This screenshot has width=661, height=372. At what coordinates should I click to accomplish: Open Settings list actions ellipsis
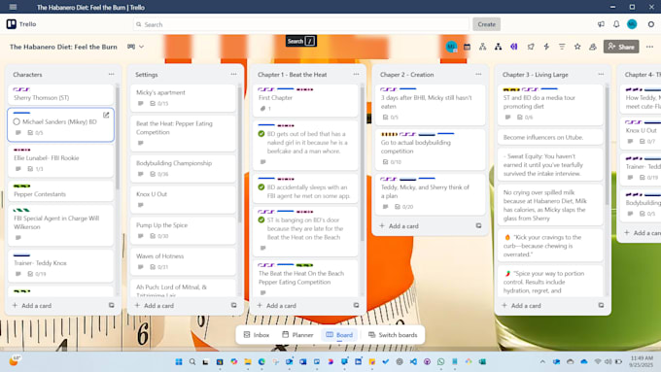[233, 74]
